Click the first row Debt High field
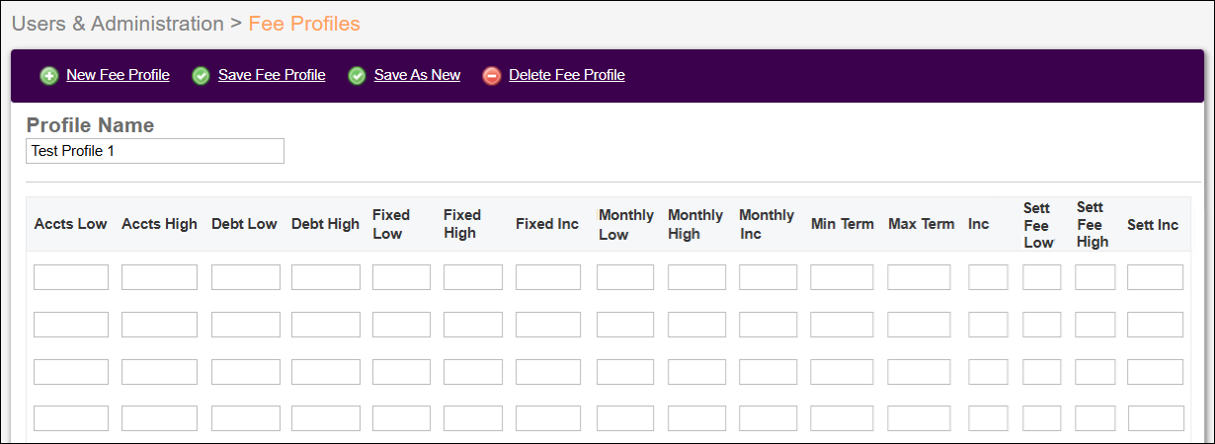Screen dimensions: 1215x444 coord(326,277)
